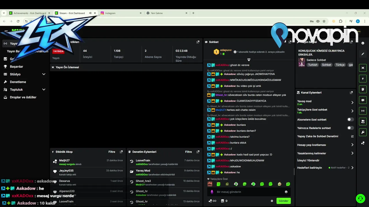Image resolution: width=369 pixels, height=207 pixels.
Task: Toggle the note panel icon in right sidebar
Action: [x=363, y=89]
